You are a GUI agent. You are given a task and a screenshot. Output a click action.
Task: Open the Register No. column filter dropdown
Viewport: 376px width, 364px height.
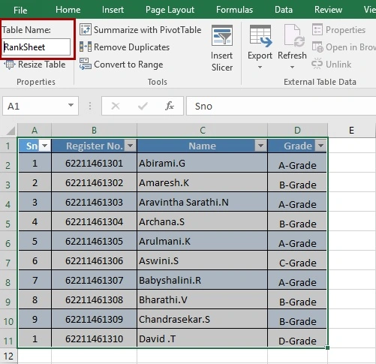[x=131, y=146]
